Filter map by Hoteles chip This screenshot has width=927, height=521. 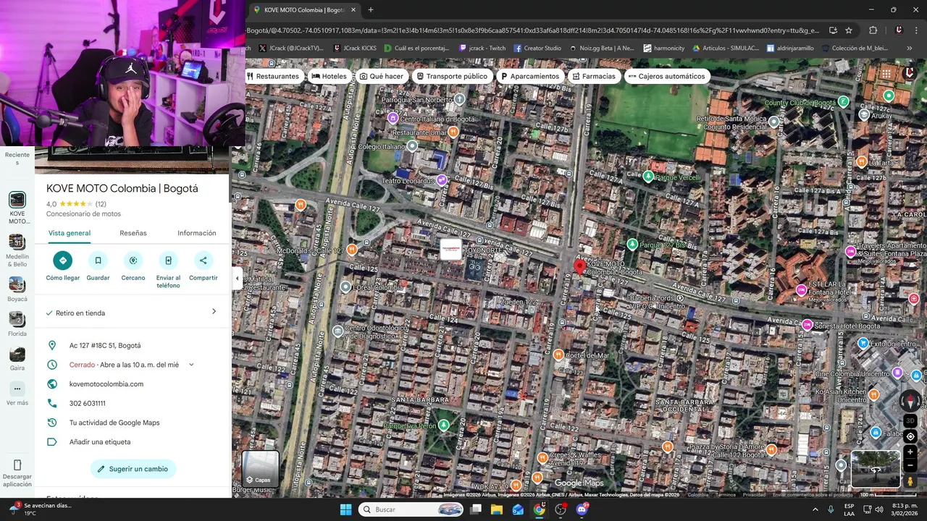(330, 76)
